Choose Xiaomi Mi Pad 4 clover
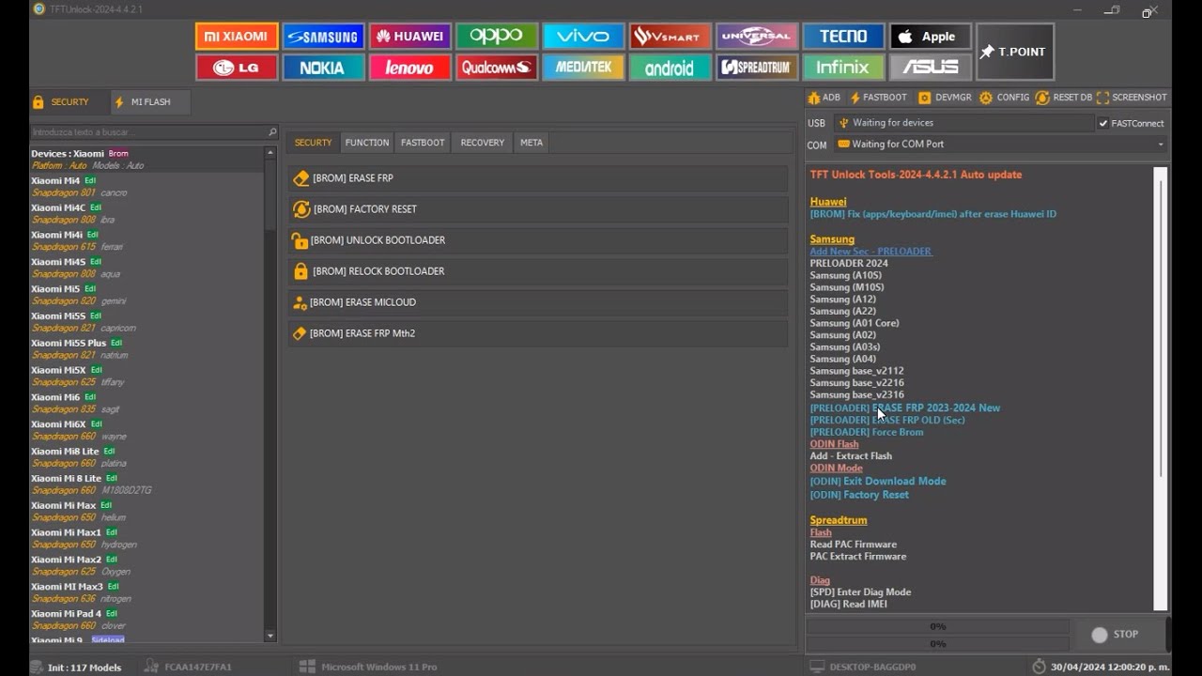This screenshot has width=1202, height=676. [146, 620]
